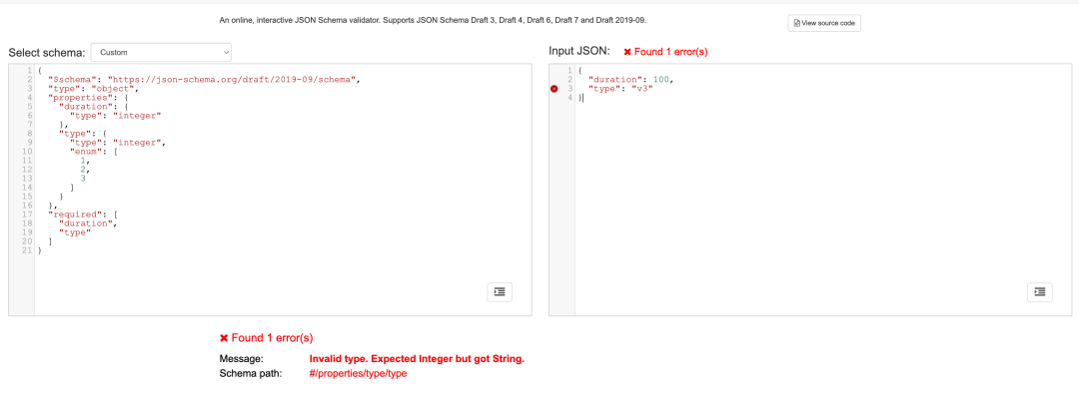Click the Invalid type error message text
Image resolution: width=1079 pixels, height=404 pixels.
417,359
